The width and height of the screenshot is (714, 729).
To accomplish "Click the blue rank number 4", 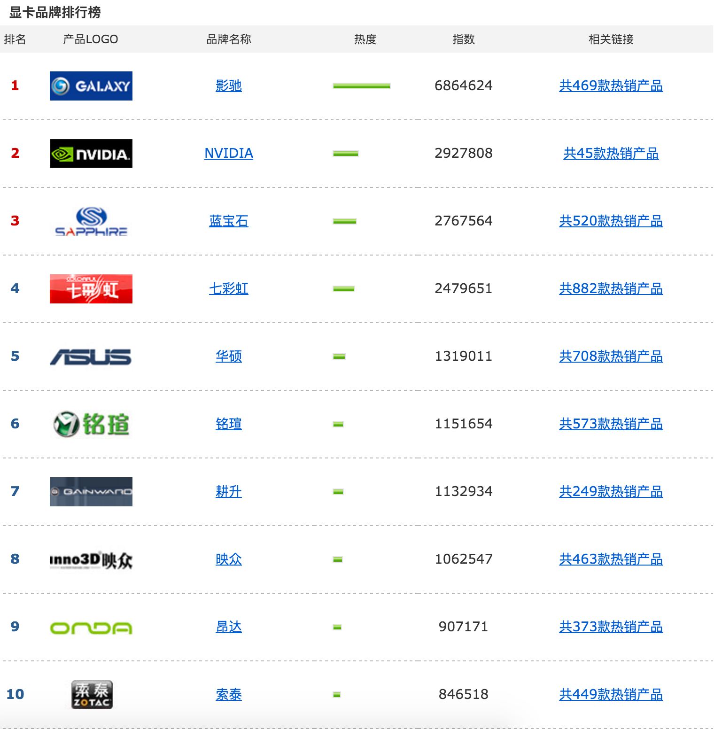I will (x=15, y=288).
